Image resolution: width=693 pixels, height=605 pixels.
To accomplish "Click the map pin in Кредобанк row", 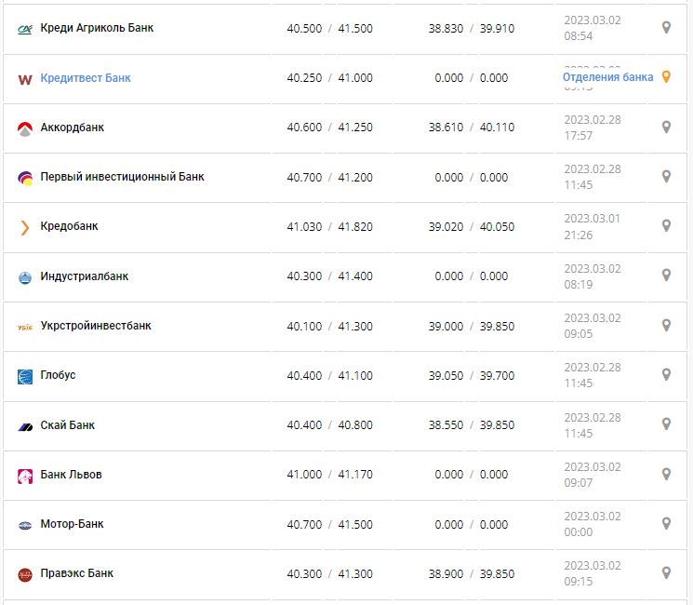I will 666,226.
